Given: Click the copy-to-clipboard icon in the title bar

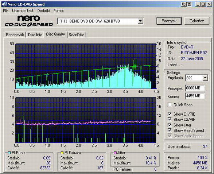Looking at the screenshot, I should point(184,4).
